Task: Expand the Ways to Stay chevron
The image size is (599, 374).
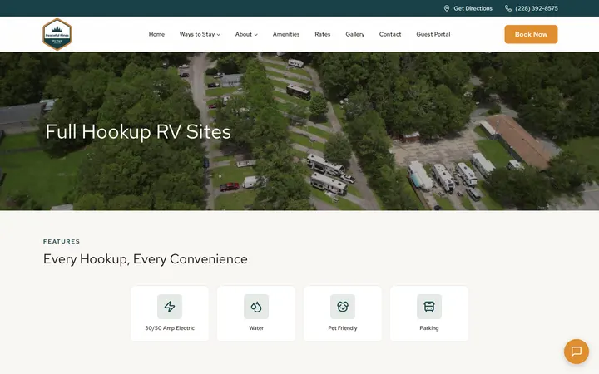Action: (x=219, y=35)
